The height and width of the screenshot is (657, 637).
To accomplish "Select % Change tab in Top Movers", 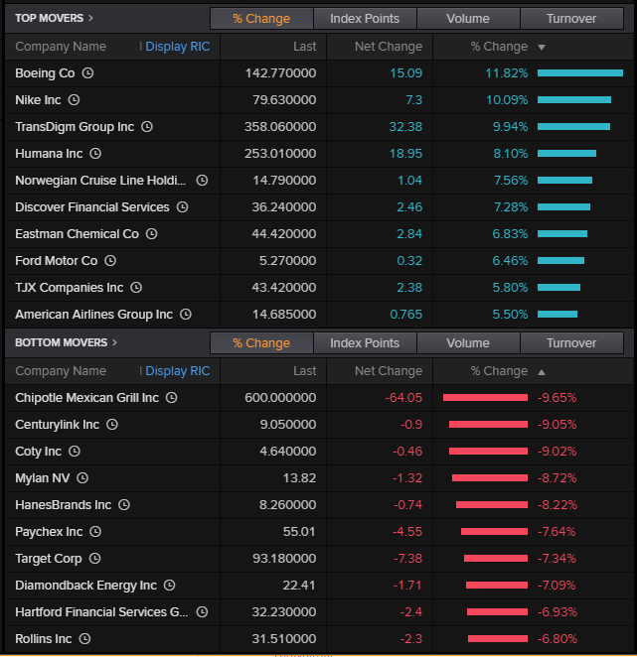I will point(261,19).
